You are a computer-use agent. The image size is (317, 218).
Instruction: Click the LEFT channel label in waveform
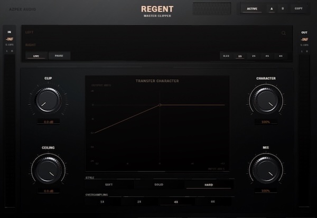pyautogui.click(x=29, y=32)
